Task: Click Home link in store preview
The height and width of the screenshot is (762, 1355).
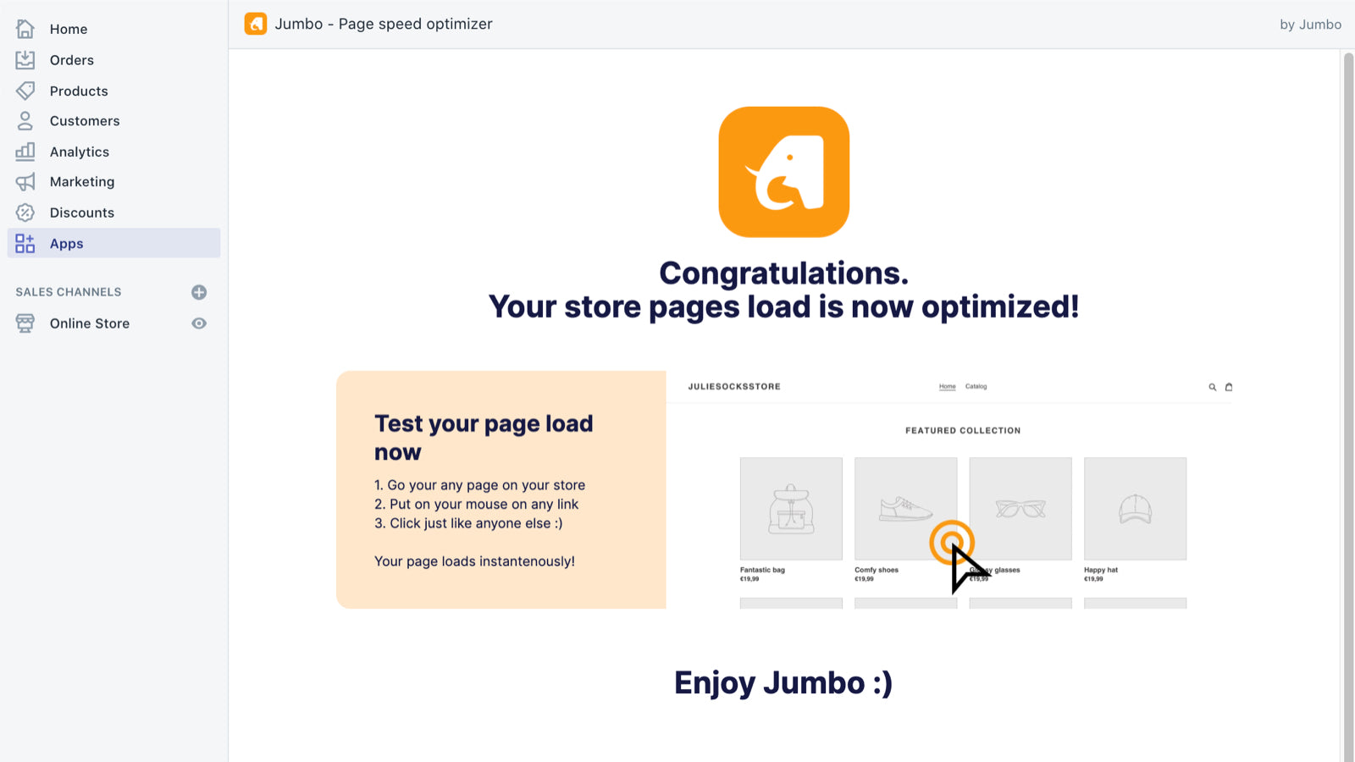Action: pos(948,386)
